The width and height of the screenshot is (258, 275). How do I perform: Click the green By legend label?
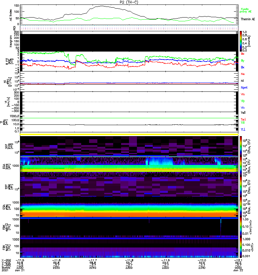tap(243, 61)
